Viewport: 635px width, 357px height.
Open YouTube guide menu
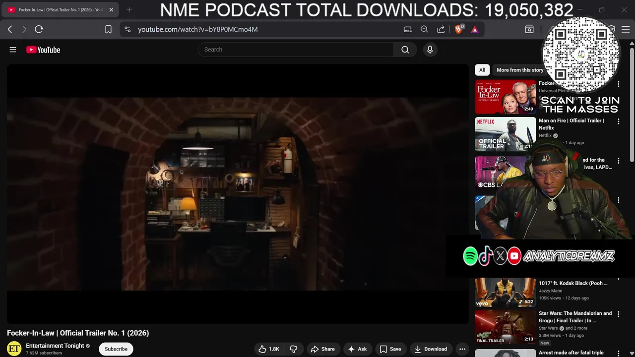(x=13, y=50)
